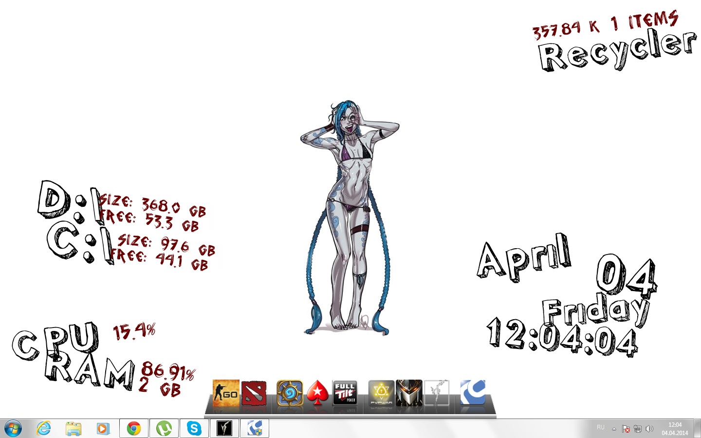Open Windows Explorer folder on taskbar
This screenshot has height=438, width=701.
click(74, 429)
